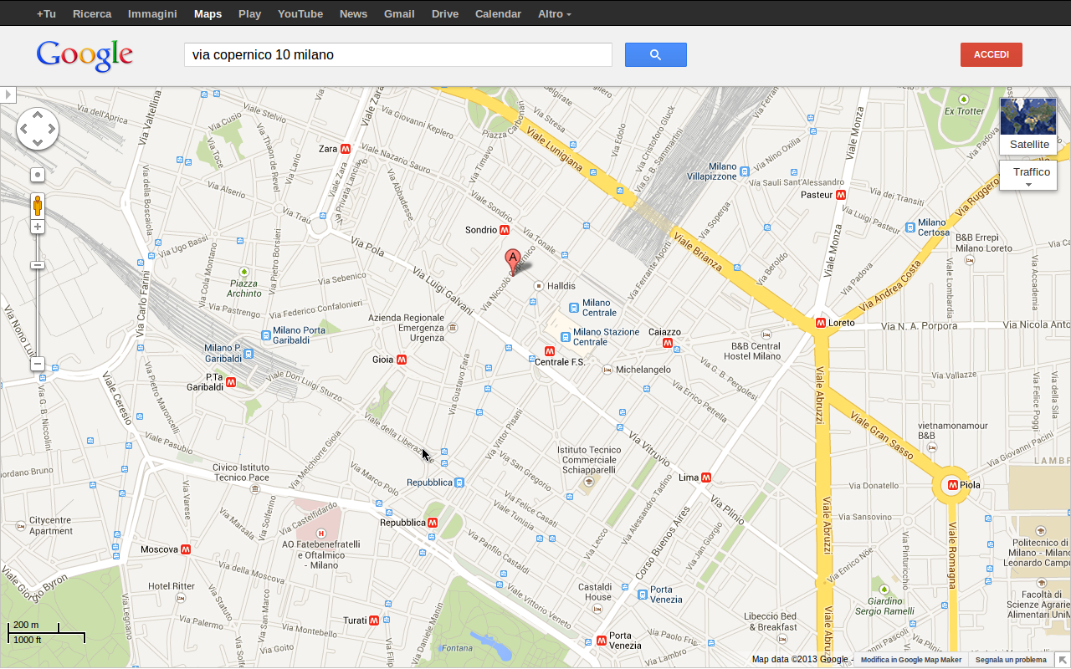Click the Milano Stazione Centrale train icon

(565, 337)
